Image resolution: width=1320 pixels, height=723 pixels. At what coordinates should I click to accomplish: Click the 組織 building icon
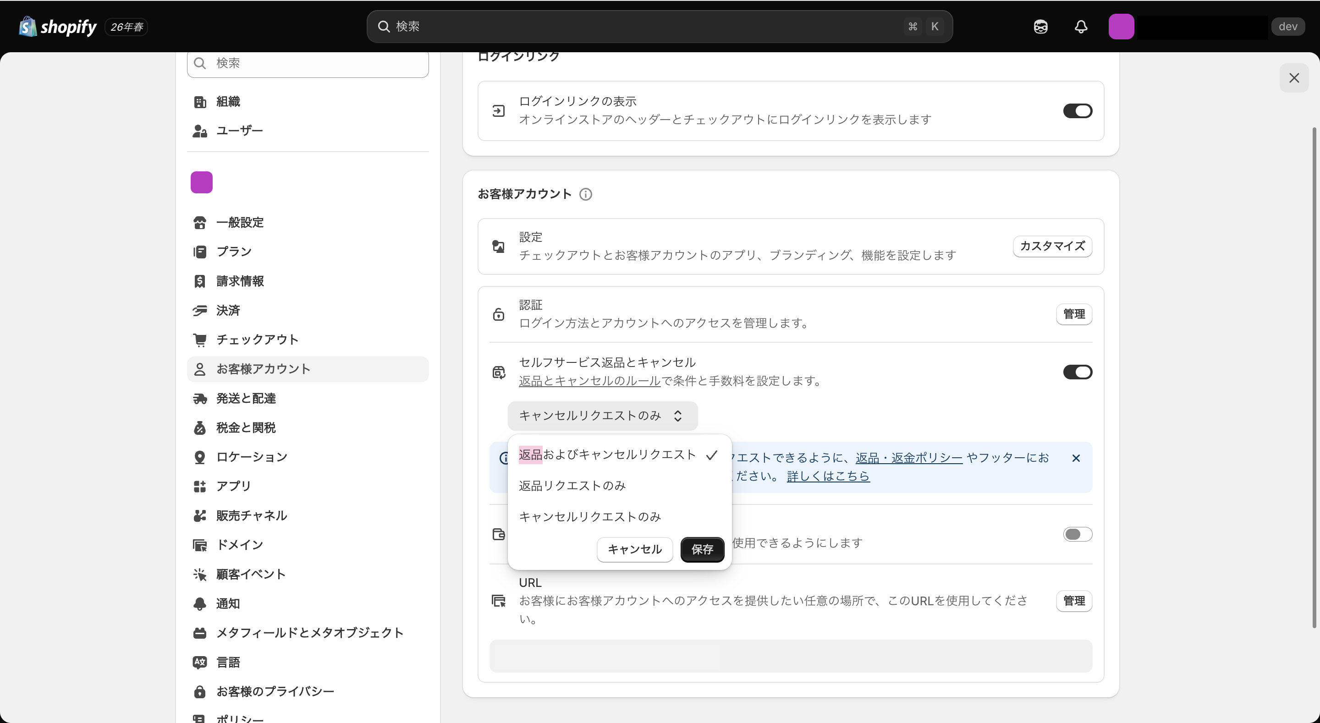199,102
